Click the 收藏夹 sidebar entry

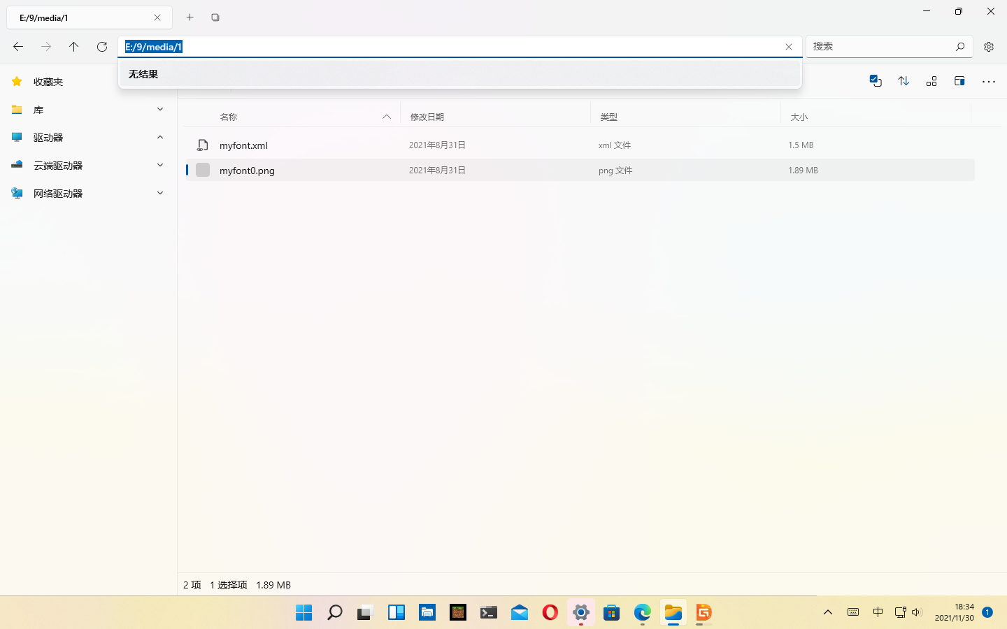(x=48, y=81)
